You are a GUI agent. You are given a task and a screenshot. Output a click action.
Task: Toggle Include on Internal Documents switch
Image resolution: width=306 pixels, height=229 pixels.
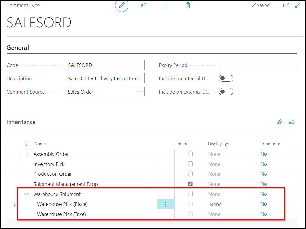[x=226, y=79]
